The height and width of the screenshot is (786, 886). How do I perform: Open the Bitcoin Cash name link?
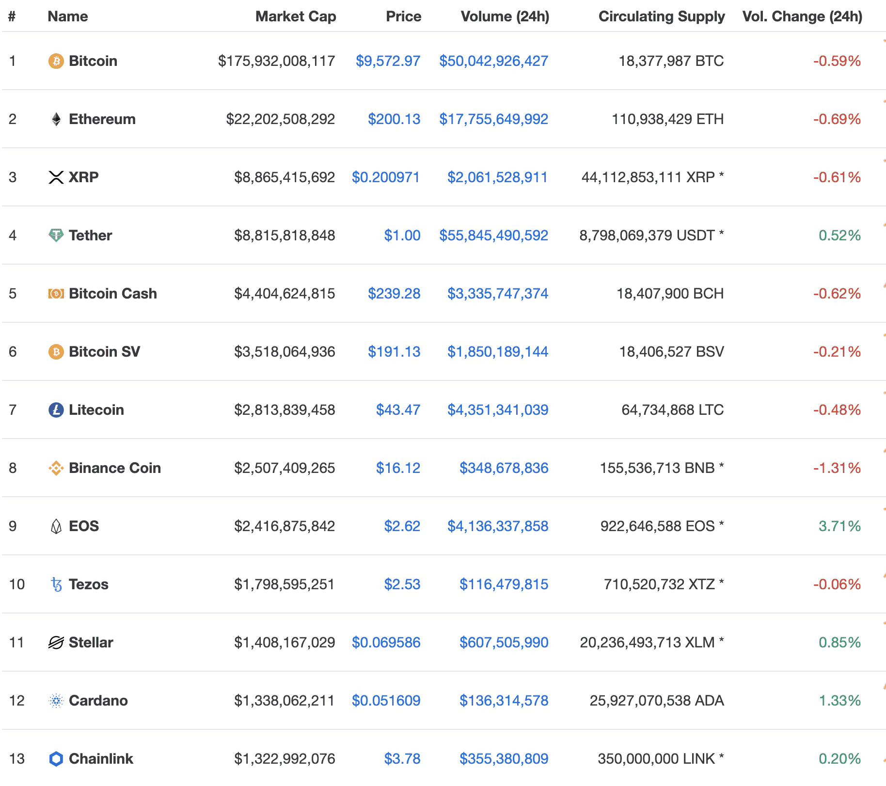(x=113, y=294)
